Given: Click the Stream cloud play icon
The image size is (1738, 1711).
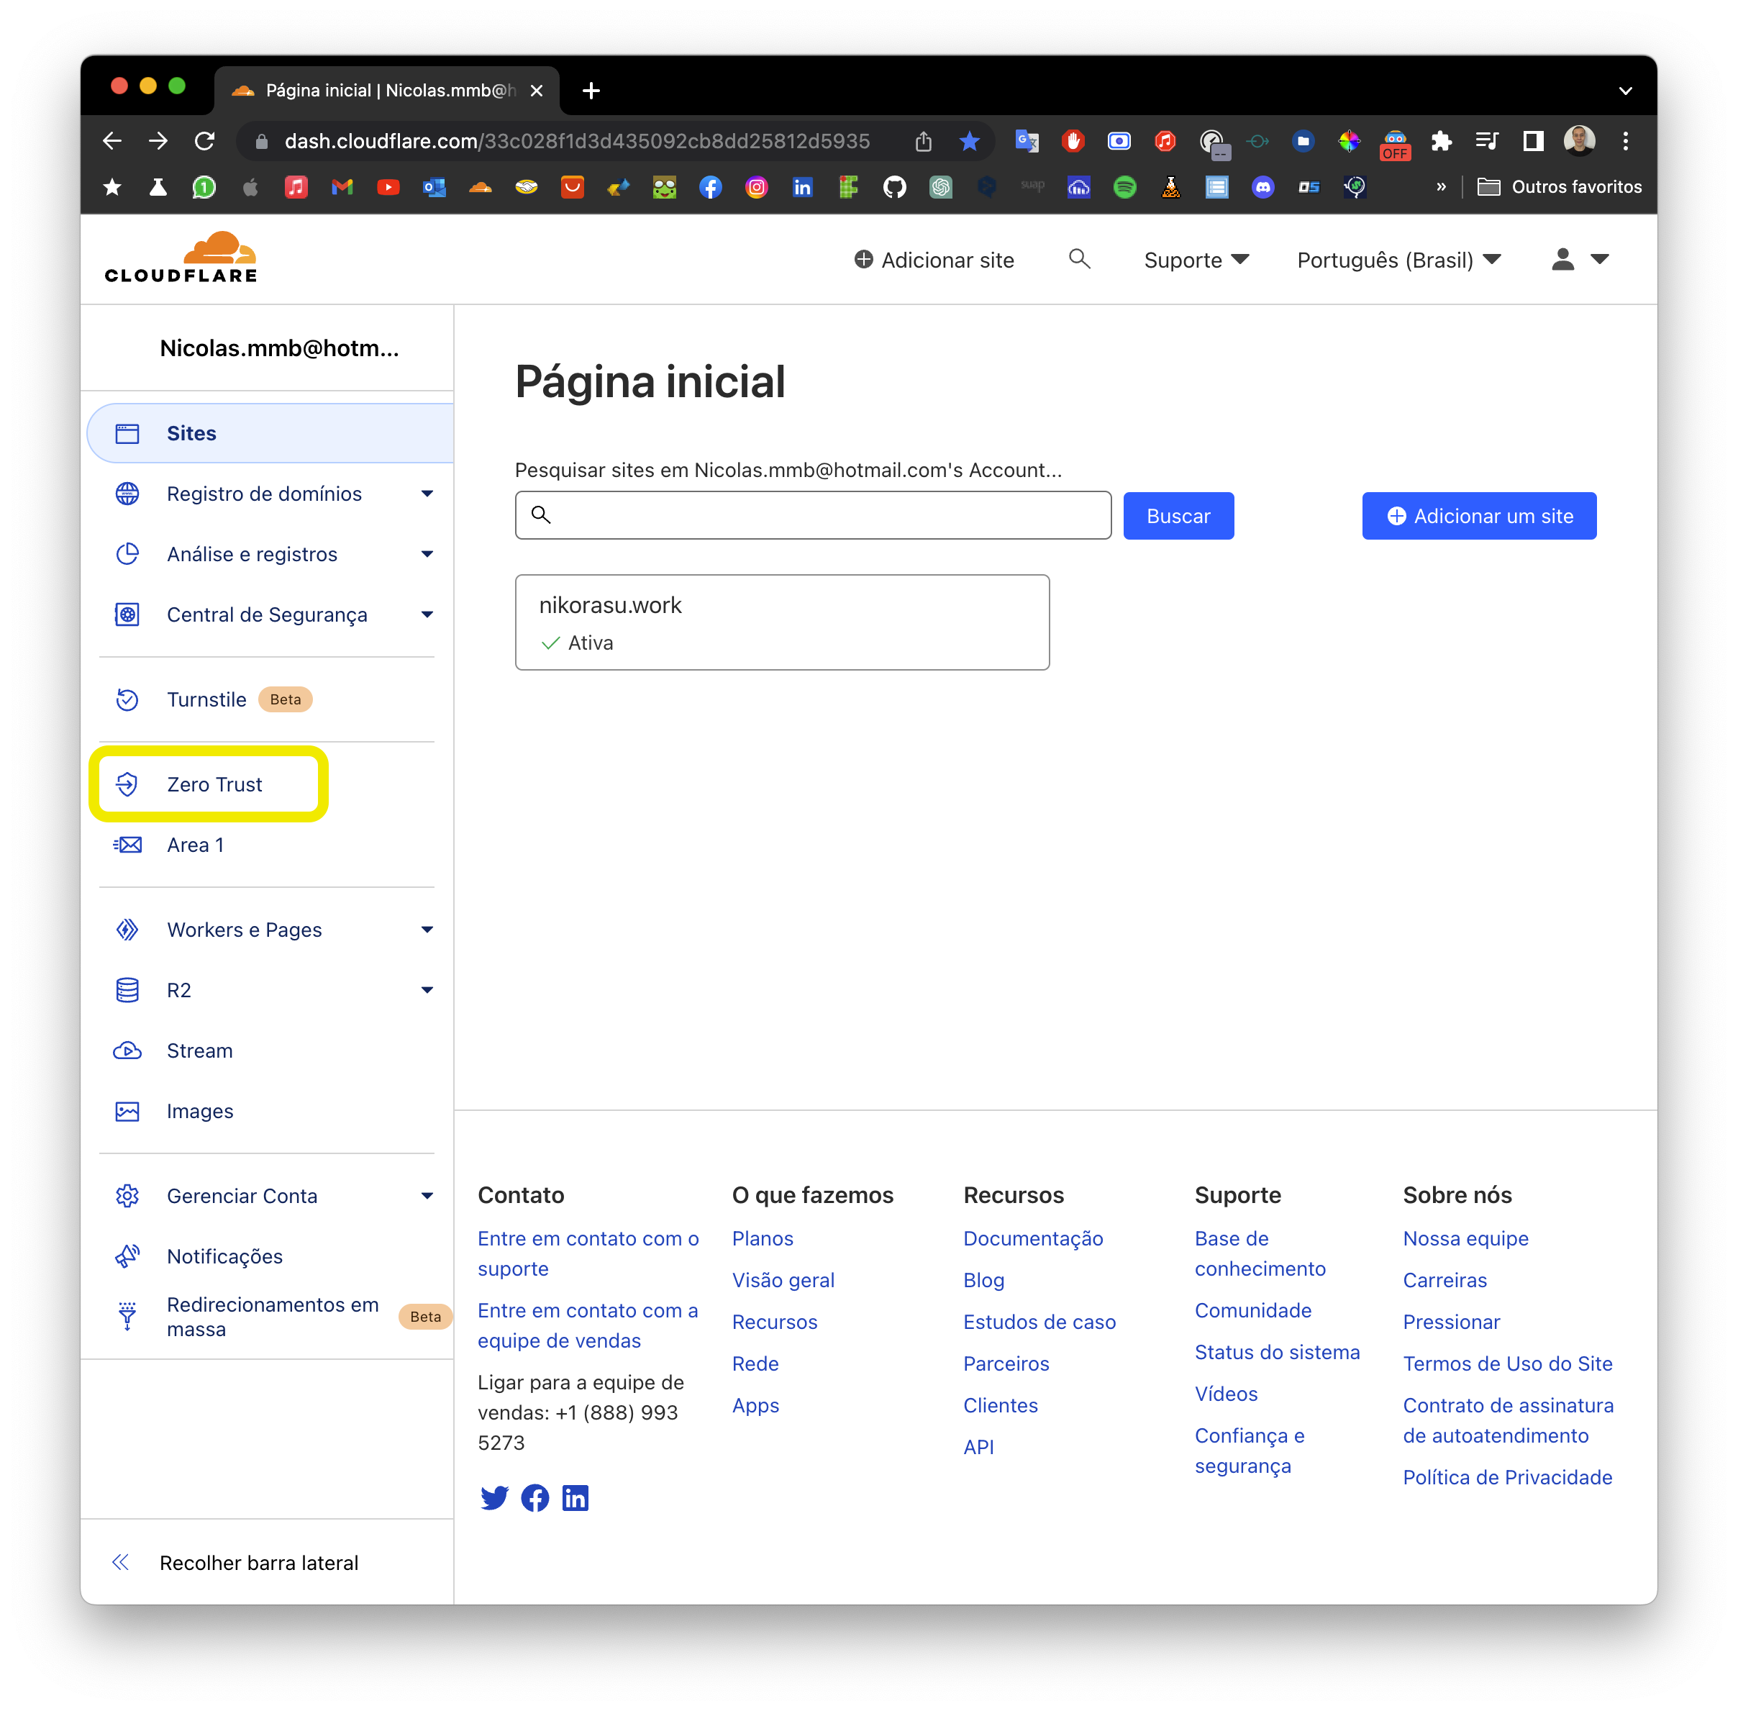Looking at the screenshot, I should pyautogui.click(x=127, y=1050).
